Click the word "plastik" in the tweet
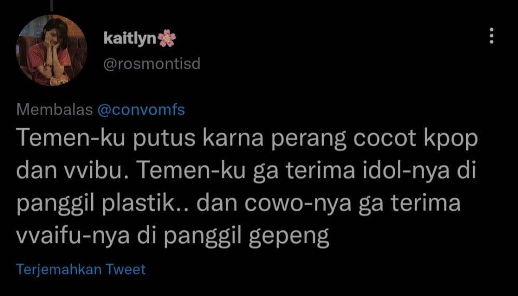Screen dimensions: 518x296 pos(138,204)
